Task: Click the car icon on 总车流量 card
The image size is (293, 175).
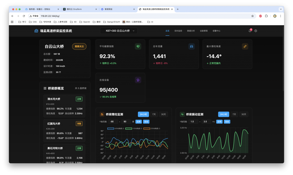Action: (191, 46)
